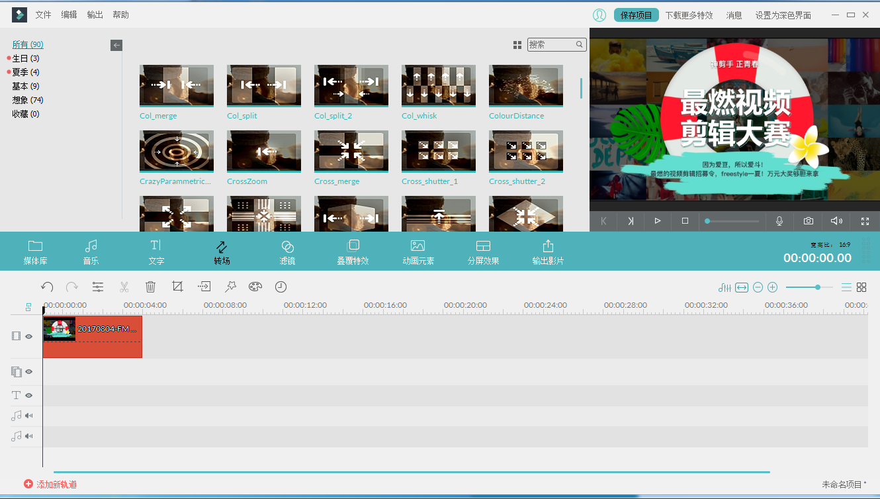The height and width of the screenshot is (499, 880).
Task: Take a snapshot with the camera icon
Action: [809, 221]
